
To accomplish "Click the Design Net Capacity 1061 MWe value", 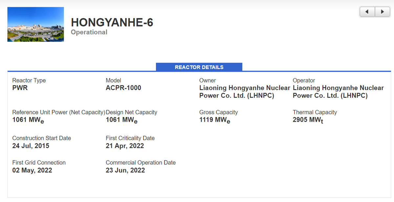I will [x=121, y=120].
